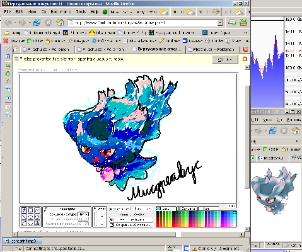Click the clock history icon in sidebar
This screenshot has height=252, width=302.
click(8, 49)
